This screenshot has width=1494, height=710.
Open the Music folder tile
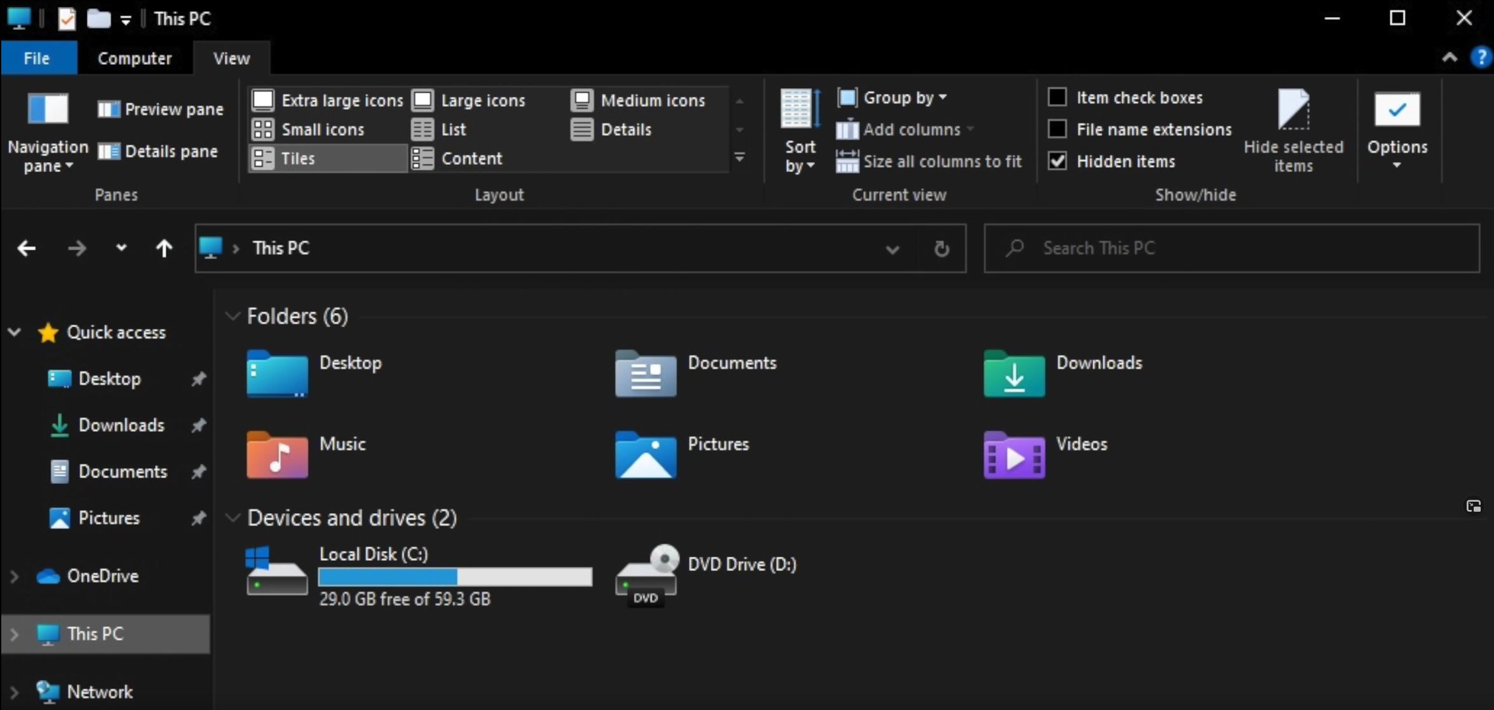coord(278,455)
